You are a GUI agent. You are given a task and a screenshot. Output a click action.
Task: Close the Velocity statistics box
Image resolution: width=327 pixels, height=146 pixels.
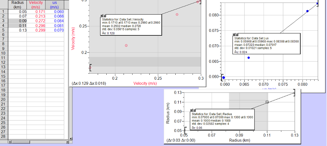tap(102, 16)
